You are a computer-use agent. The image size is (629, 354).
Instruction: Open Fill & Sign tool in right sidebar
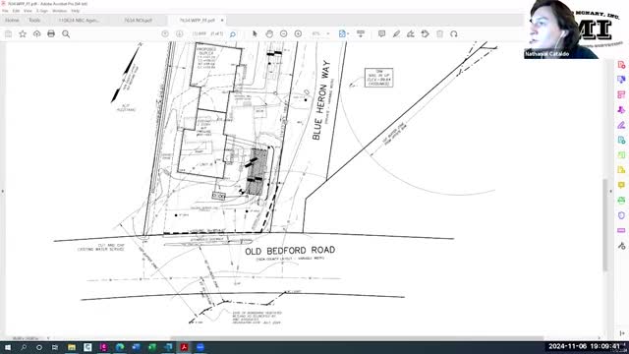[x=621, y=125]
